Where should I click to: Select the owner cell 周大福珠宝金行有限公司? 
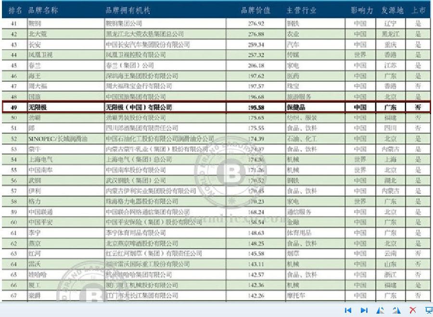pyautogui.click(x=139, y=86)
